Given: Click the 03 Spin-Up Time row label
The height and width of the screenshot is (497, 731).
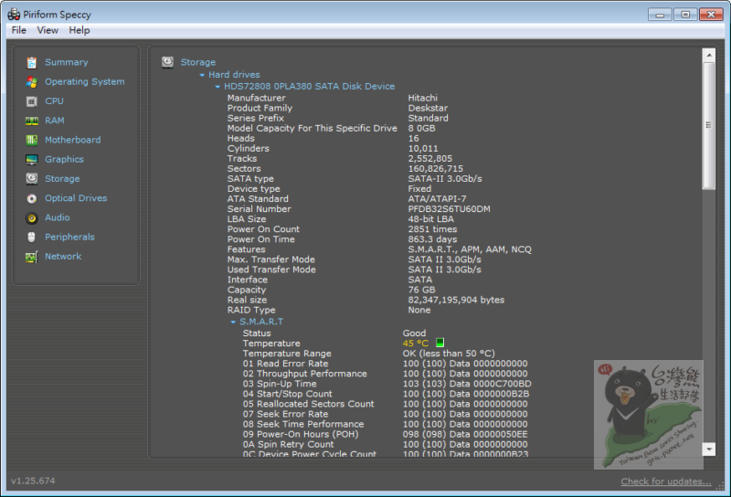Looking at the screenshot, I should tap(280, 384).
